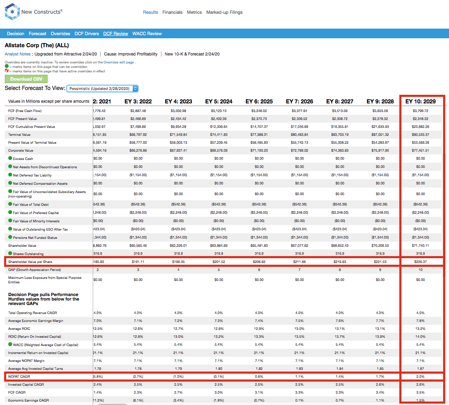The width and height of the screenshot is (449, 405).
Task: Click the EY 3: 2022 column header
Action: [138, 101]
